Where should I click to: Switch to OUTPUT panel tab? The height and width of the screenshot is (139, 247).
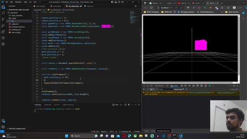[x=57, y=105]
